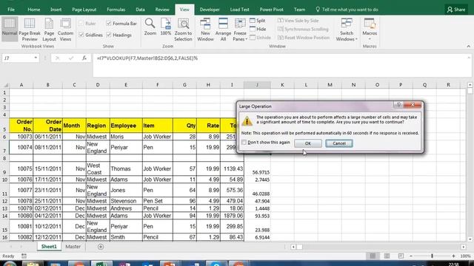
Task: Zoom in with plus button
Action: (453, 256)
